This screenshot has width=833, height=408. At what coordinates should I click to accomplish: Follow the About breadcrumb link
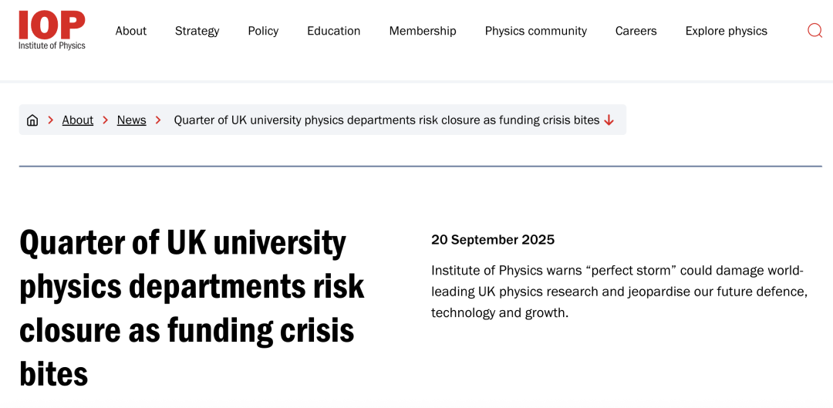pos(78,120)
